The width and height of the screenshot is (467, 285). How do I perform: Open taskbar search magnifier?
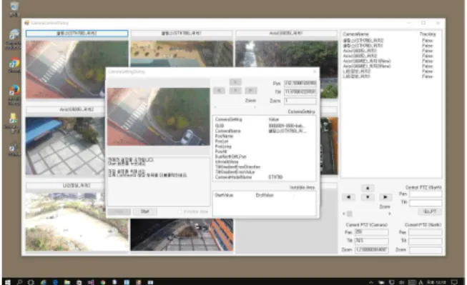pos(19,281)
